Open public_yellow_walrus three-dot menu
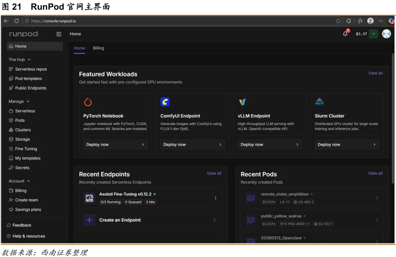 click(377, 220)
